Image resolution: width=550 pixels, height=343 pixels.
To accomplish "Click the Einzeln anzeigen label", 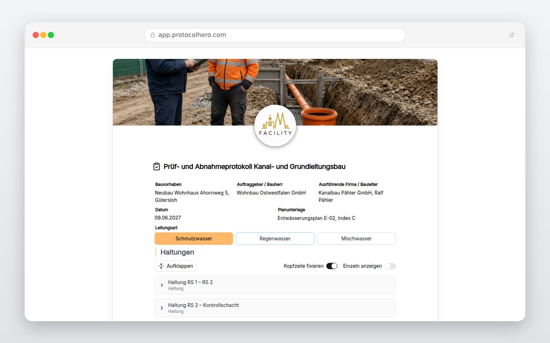I will 362,266.
